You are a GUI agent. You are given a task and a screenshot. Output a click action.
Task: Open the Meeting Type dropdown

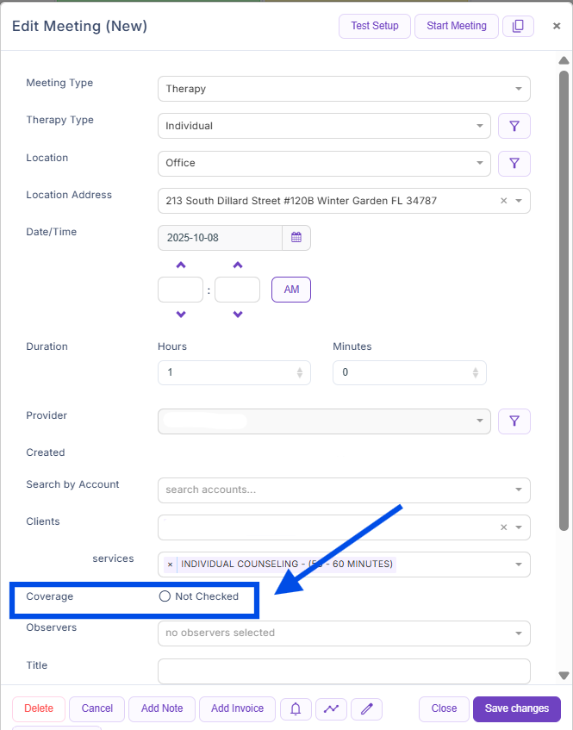[x=344, y=89]
